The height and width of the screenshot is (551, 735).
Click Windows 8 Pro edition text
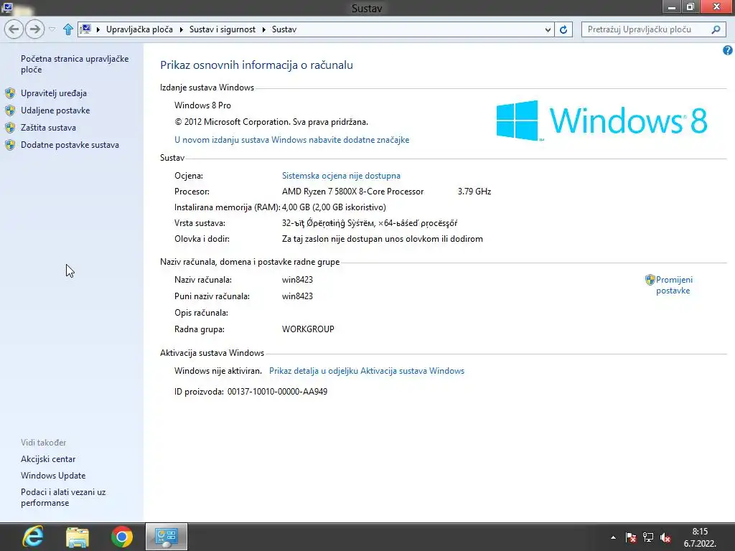tap(202, 105)
